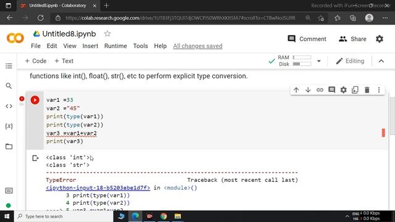This screenshot has width=395, height=222.
Task: Open the Help menu
Action: coord(160,46)
